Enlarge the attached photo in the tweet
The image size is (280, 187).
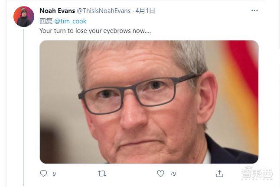coord(149,102)
